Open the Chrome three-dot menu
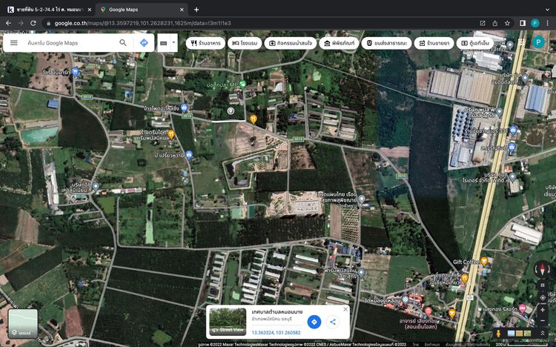 [x=547, y=23]
